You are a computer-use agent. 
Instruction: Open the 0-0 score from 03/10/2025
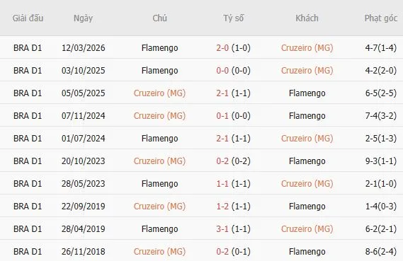tap(222, 70)
